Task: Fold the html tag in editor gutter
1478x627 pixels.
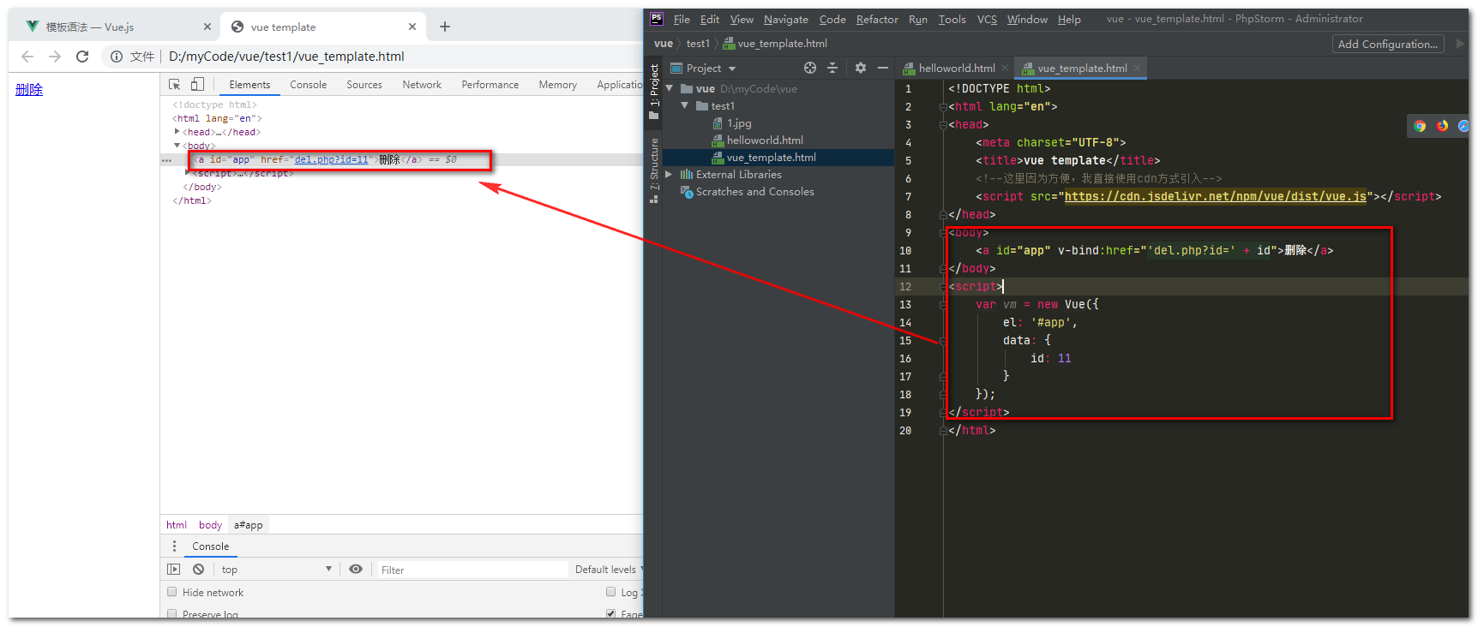Action: (942, 107)
